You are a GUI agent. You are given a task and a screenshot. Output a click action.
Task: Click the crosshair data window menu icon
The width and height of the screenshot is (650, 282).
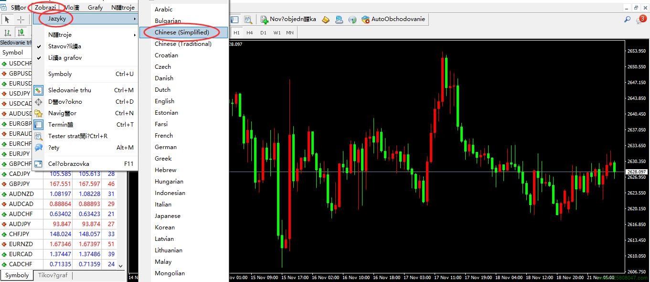pos(39,102)
